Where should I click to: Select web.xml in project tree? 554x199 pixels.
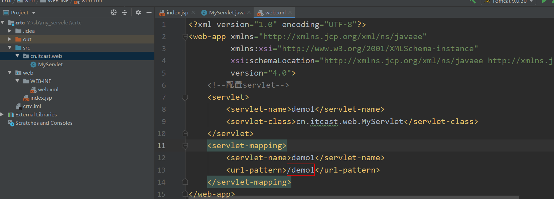click(x=48, y=89)
